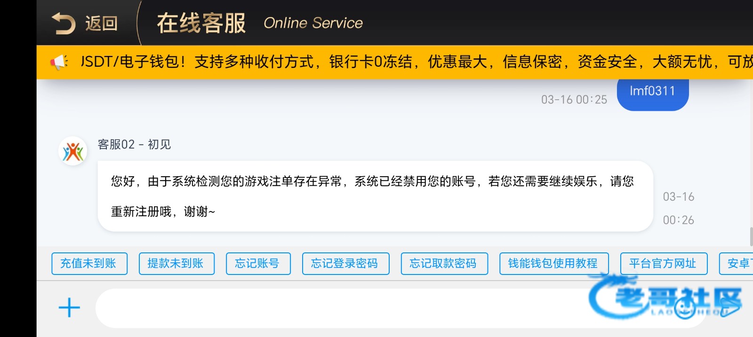Viewport: 753px width, 337px height.
Task: Select the 充值未到账 quick reply
Action: (89, 264)
